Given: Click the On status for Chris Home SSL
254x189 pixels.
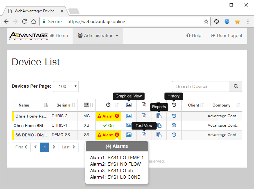Looking at the screenshot, I should coord(108,126).
